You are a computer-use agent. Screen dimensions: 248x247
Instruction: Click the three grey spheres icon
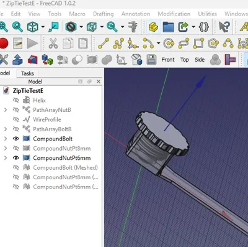click(215, 60)
